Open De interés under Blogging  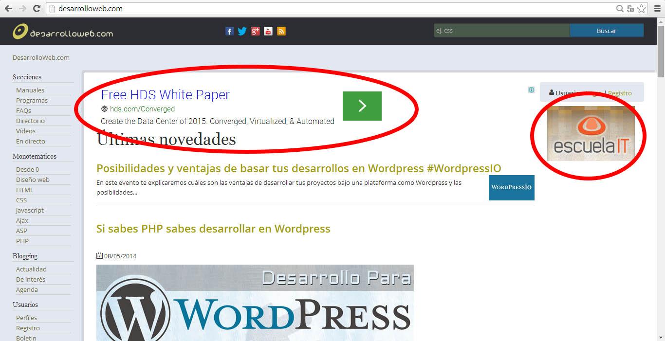click(x=31, y=279)
